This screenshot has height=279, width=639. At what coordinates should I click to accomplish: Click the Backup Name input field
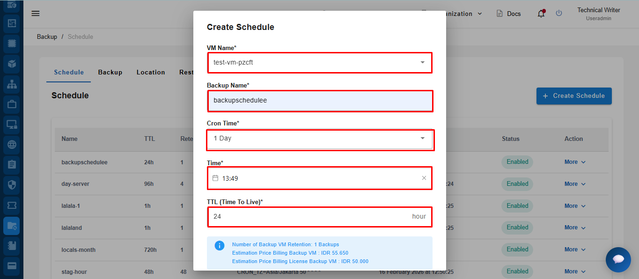coord(320,100)
